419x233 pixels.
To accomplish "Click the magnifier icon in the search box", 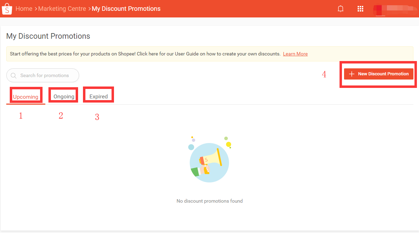I will coord(14,75).
